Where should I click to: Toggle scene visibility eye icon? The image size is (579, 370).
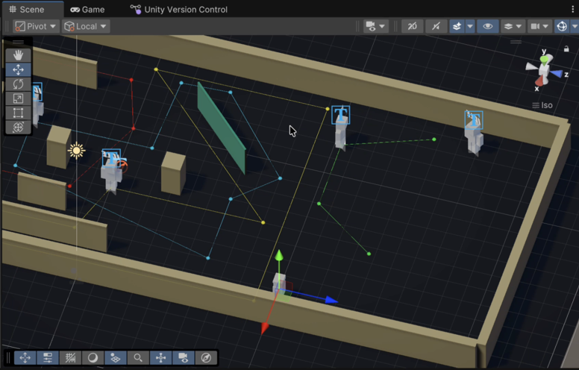click(488, 26)
